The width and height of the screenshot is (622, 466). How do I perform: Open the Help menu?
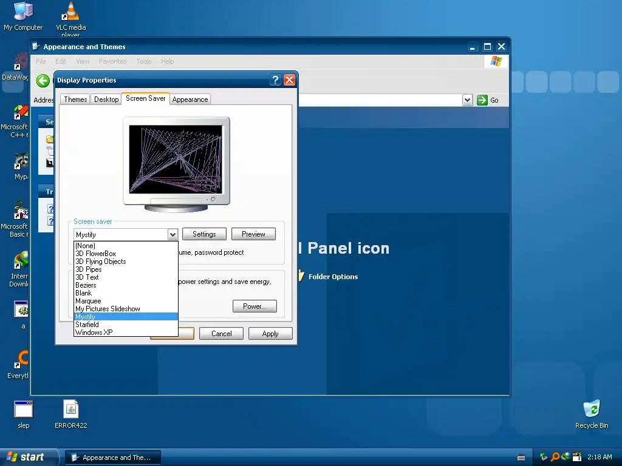coord(168,61)
